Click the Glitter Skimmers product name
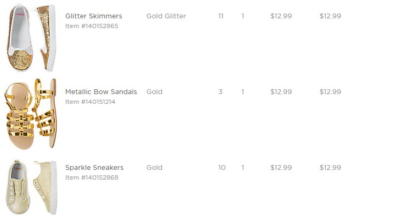Viewport: 402px width, 224px height. tap(94, 16)
